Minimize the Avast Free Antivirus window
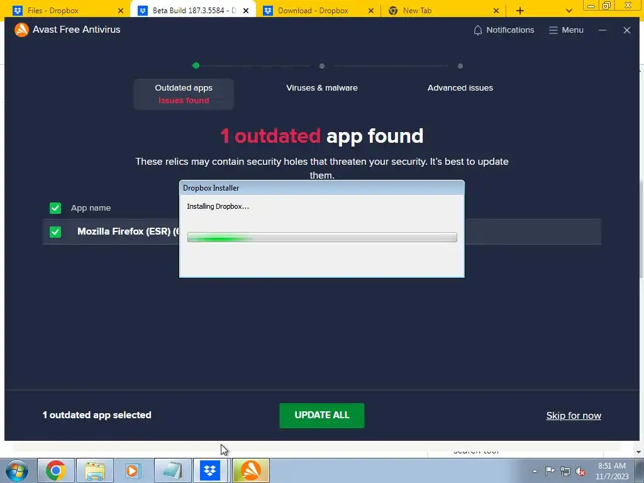Screen dimensions: 644x483 (x=602, y=30)
